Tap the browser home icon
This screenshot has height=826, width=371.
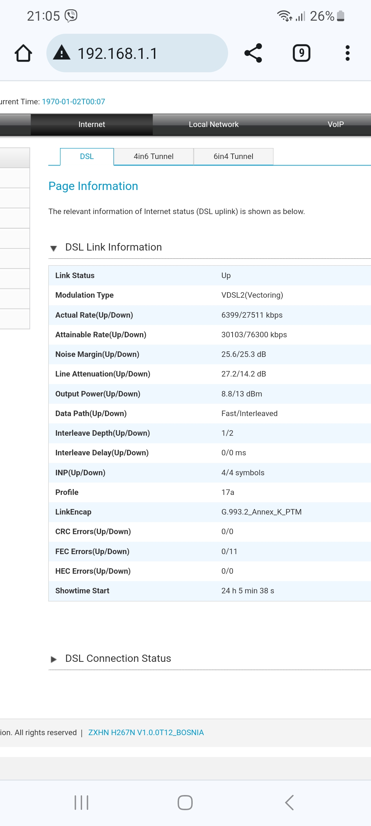23,53
